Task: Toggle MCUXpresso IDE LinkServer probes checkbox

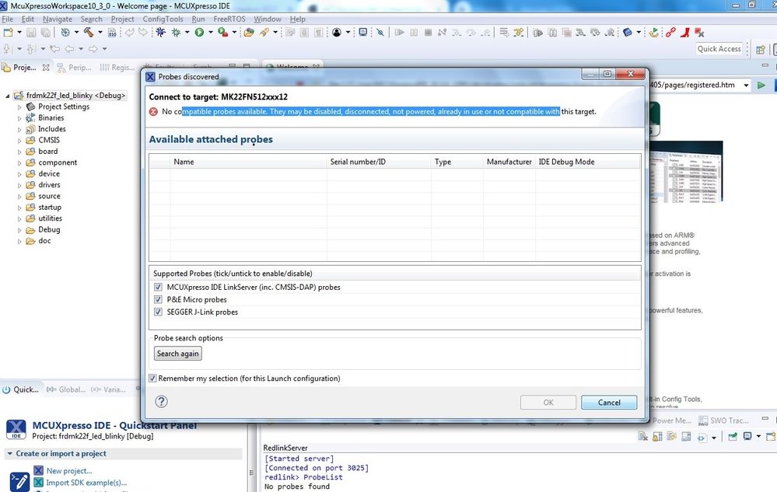Action: (x=158, y=287)
